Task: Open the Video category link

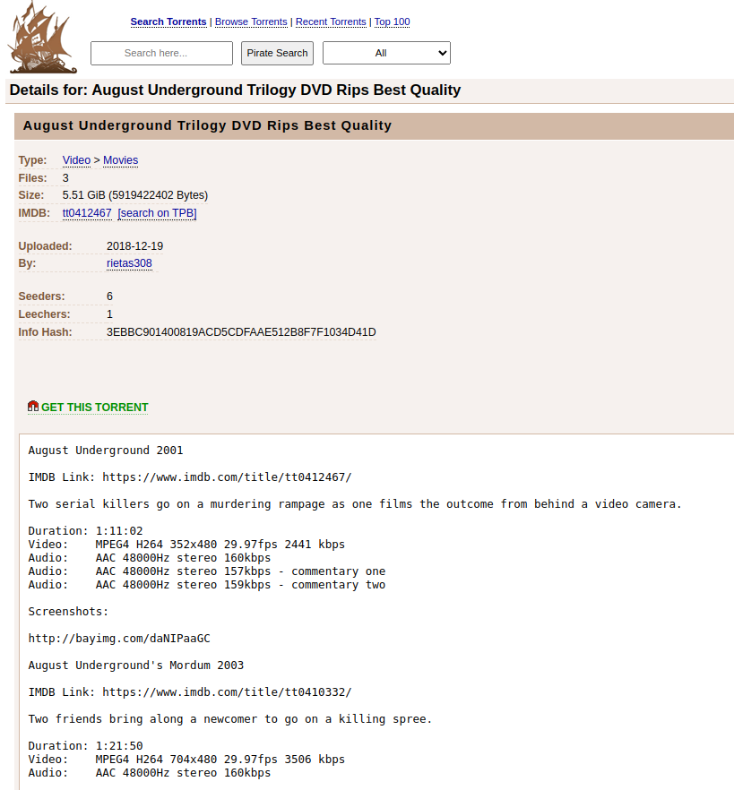Action: click(77, 160)
